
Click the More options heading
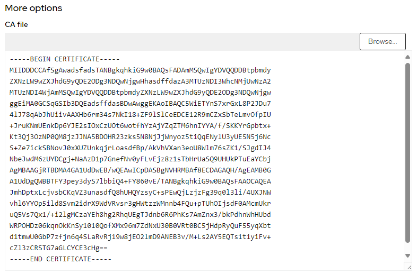[x=33, y=8]
